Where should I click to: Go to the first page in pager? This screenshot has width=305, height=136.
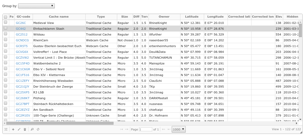coord(121,129)
